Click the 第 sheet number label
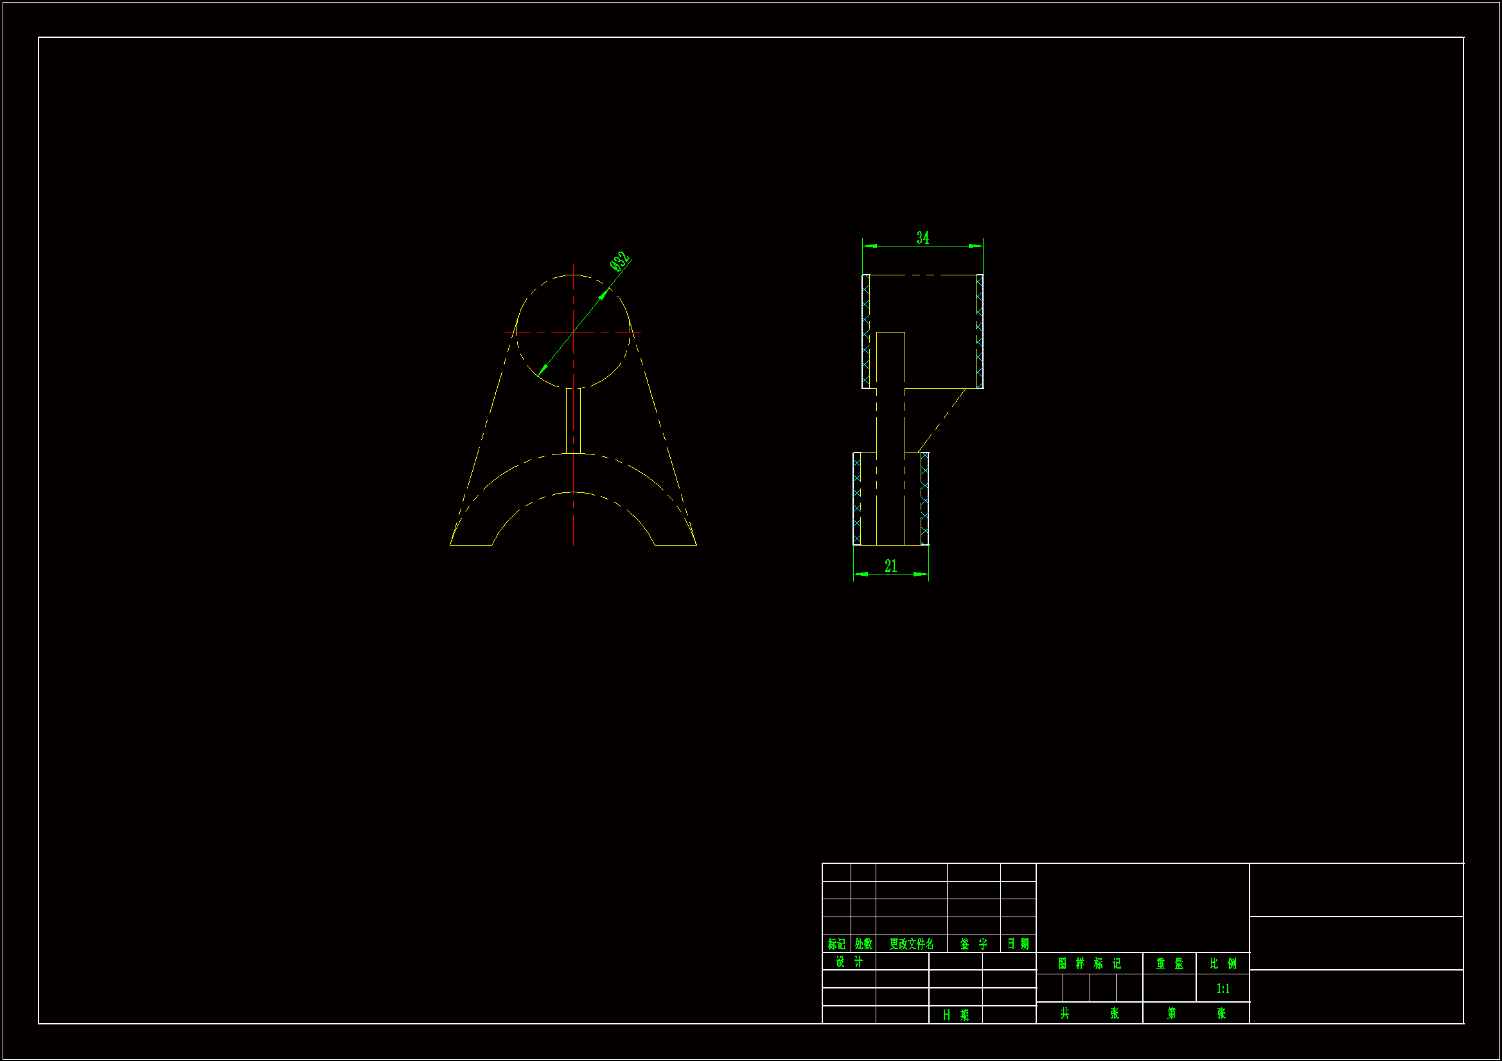The height and width of the screenshot is (1061, 1502). pyautogui.click(x=1171, y=1014)
